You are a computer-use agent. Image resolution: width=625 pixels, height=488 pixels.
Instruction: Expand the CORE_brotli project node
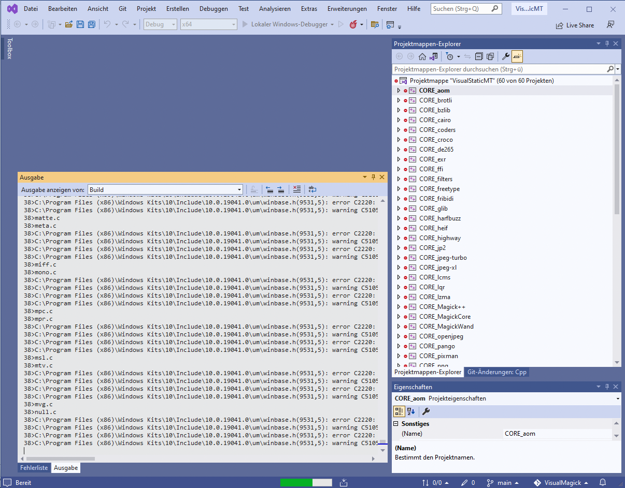click(398, 100)
